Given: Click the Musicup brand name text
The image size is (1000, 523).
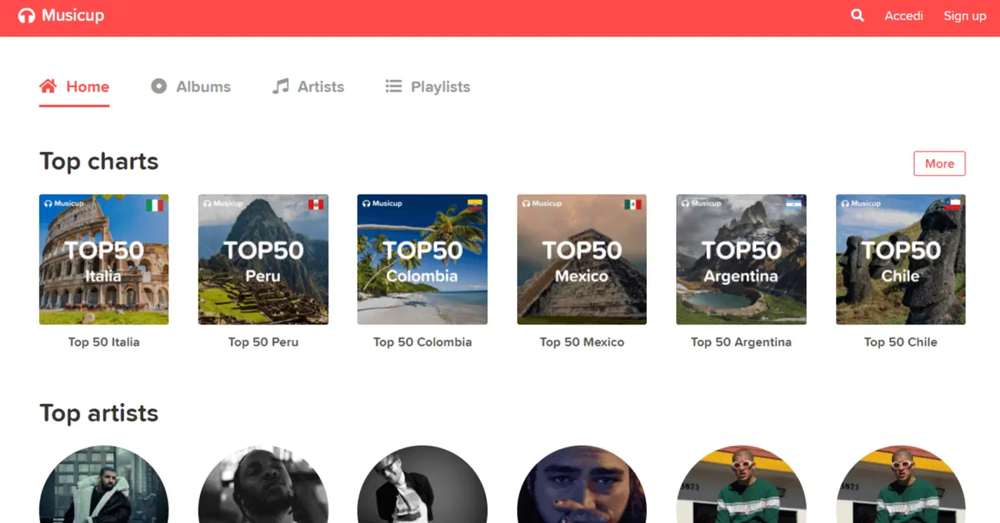Looking at the screenshot, I should (73, 16).
